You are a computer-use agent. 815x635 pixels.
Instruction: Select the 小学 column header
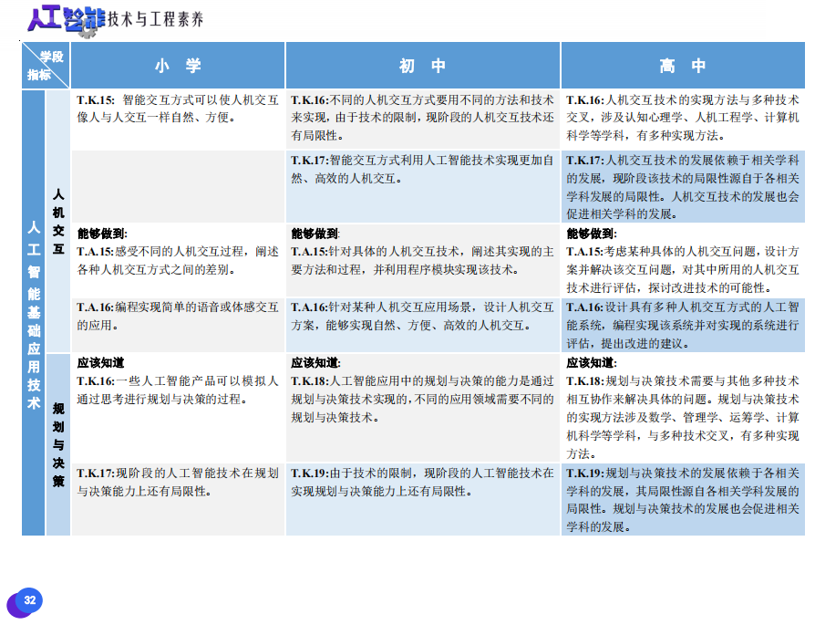[x=178, y=66]
